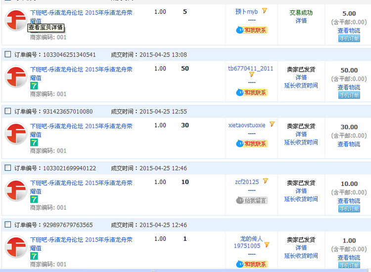This screenshot has height=272, width=371.
Task: Contact buyer 预卜myb via 和我联系
Action: tap(252, 30)
